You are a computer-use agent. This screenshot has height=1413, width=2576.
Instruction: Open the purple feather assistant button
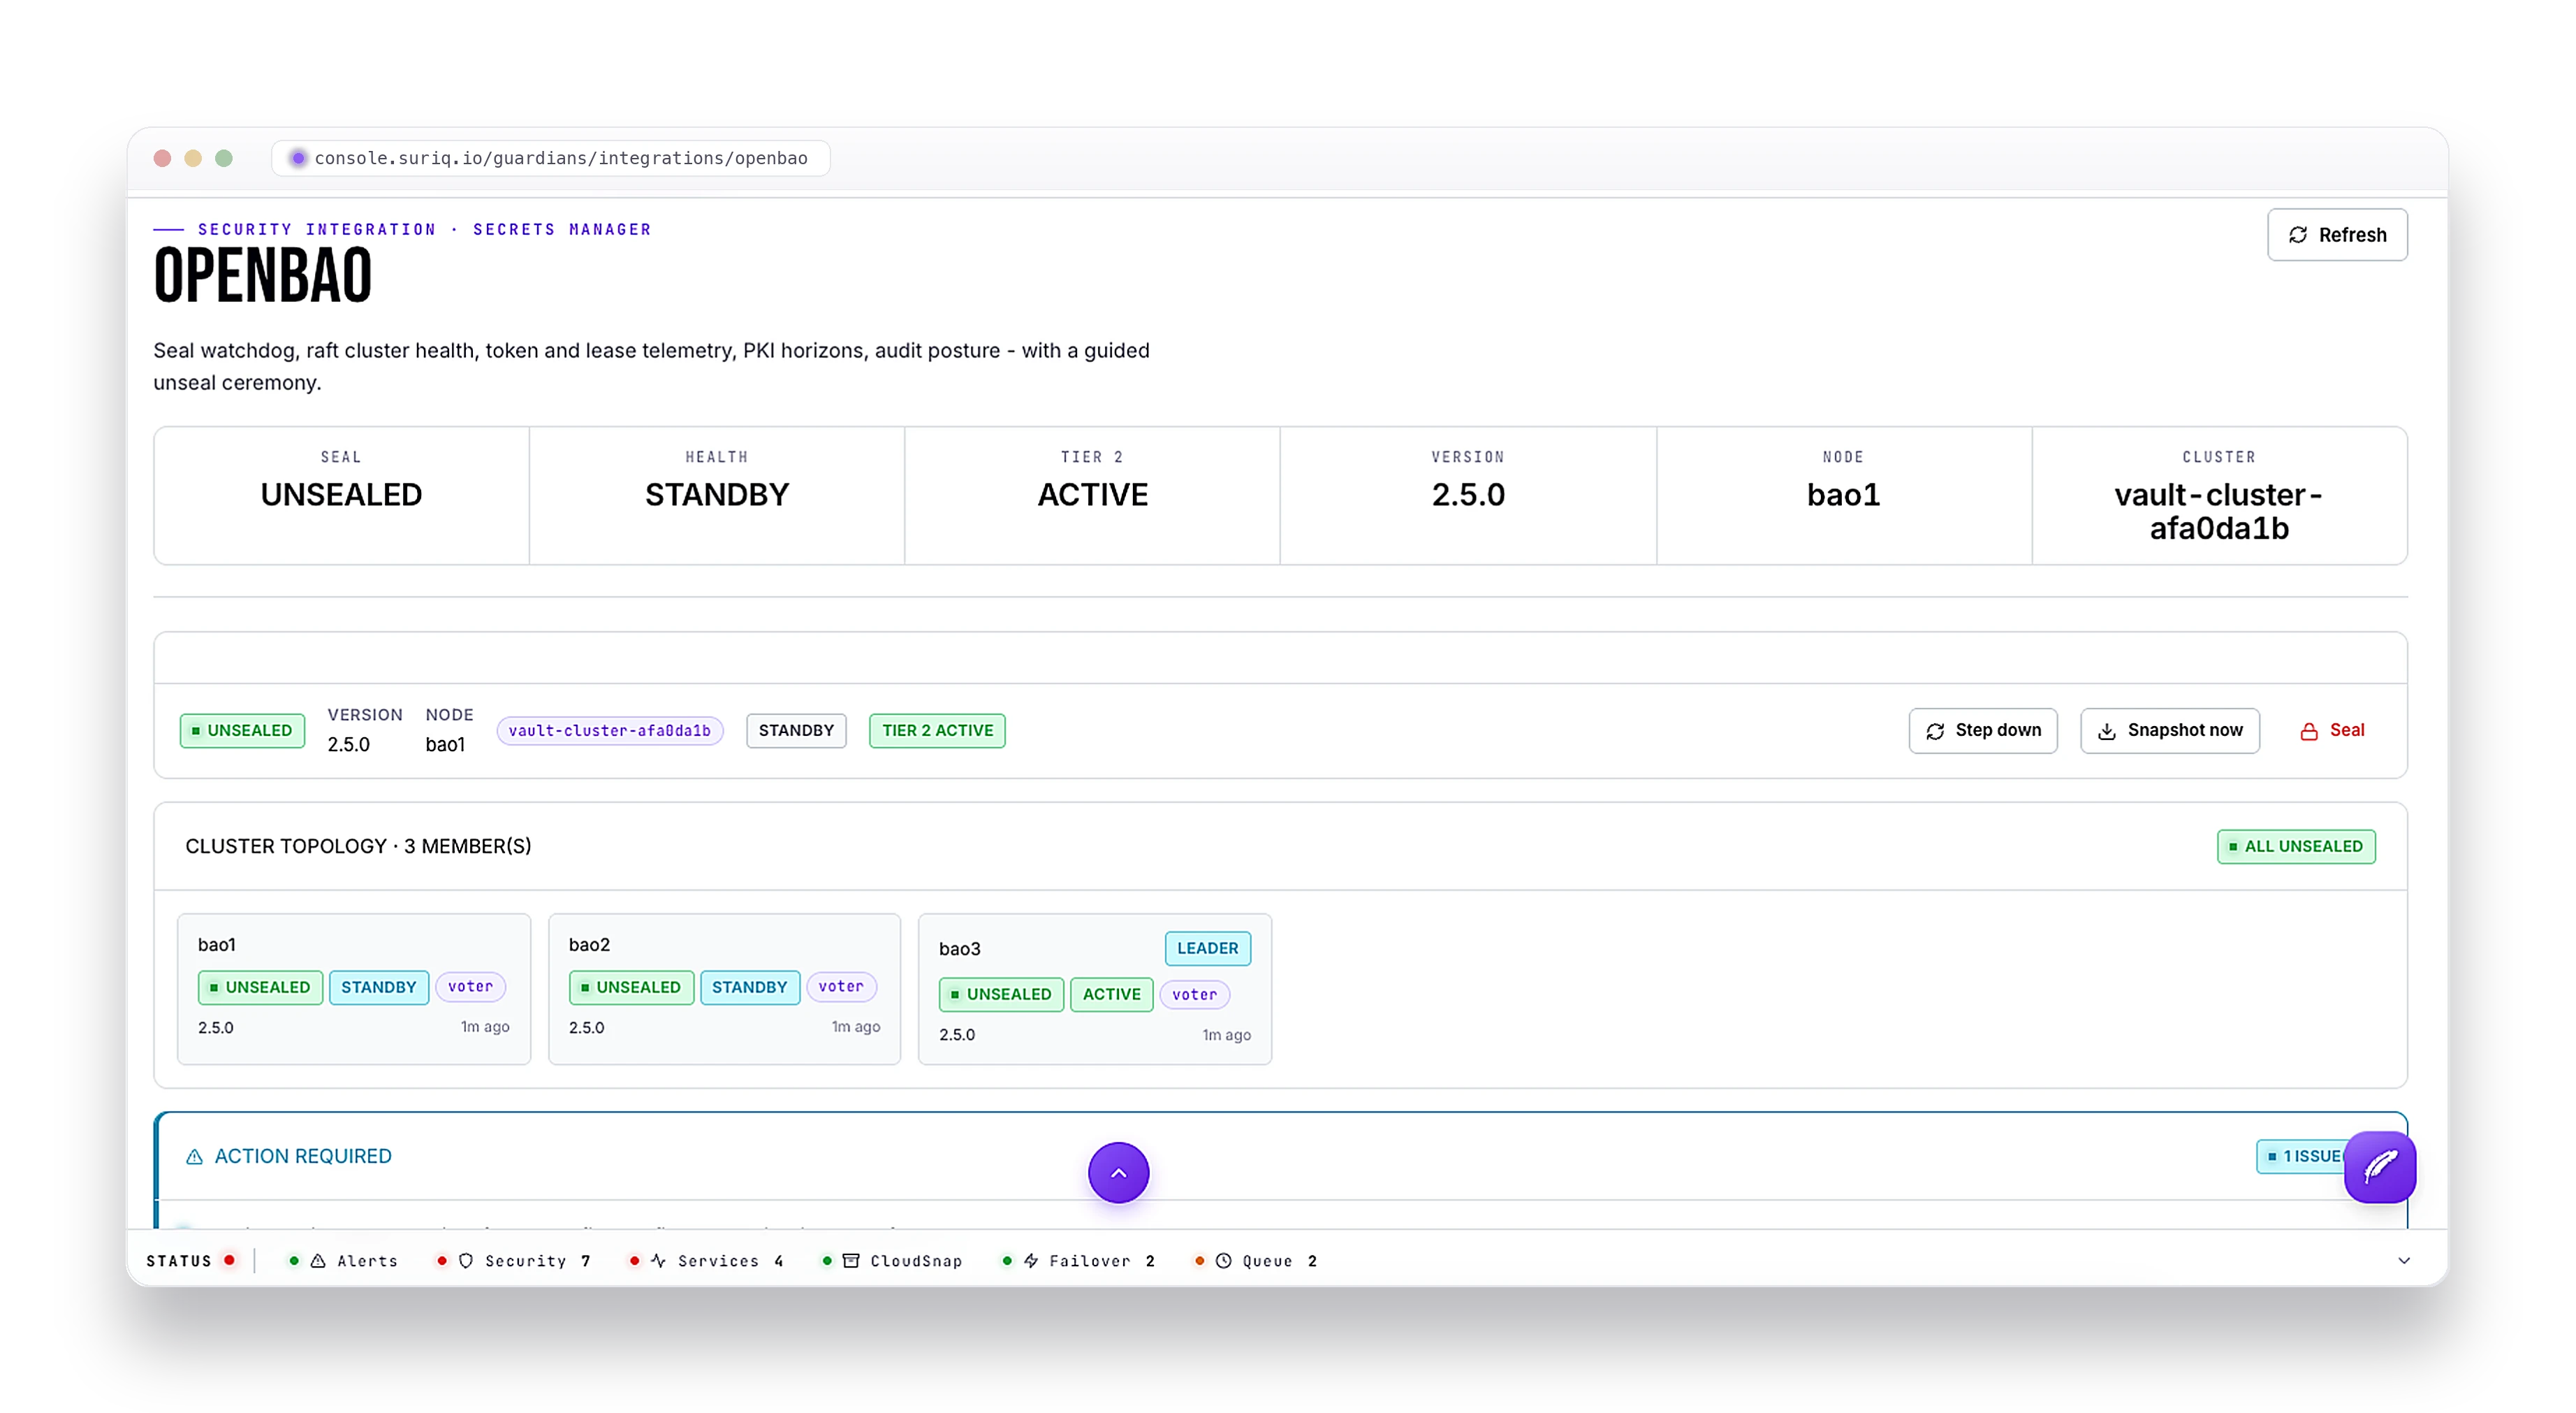click(x=2379, y=1167)
